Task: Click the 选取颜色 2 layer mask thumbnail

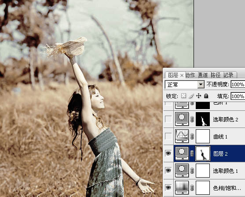Action: [x=203, y=119]
